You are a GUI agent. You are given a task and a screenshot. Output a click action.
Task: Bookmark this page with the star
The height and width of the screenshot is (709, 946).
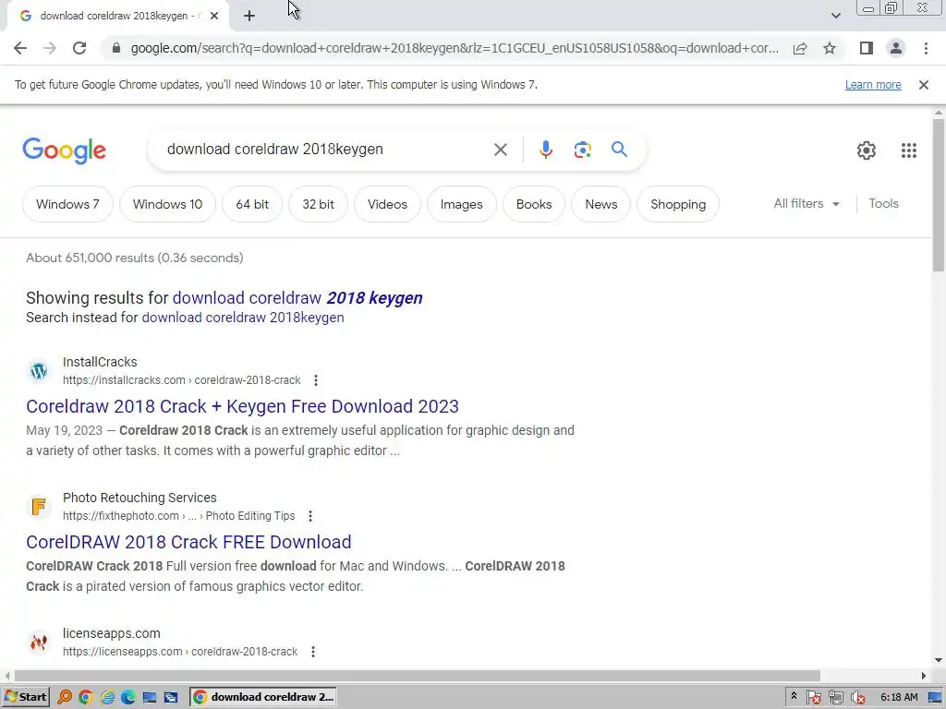[x=830, y=48]
